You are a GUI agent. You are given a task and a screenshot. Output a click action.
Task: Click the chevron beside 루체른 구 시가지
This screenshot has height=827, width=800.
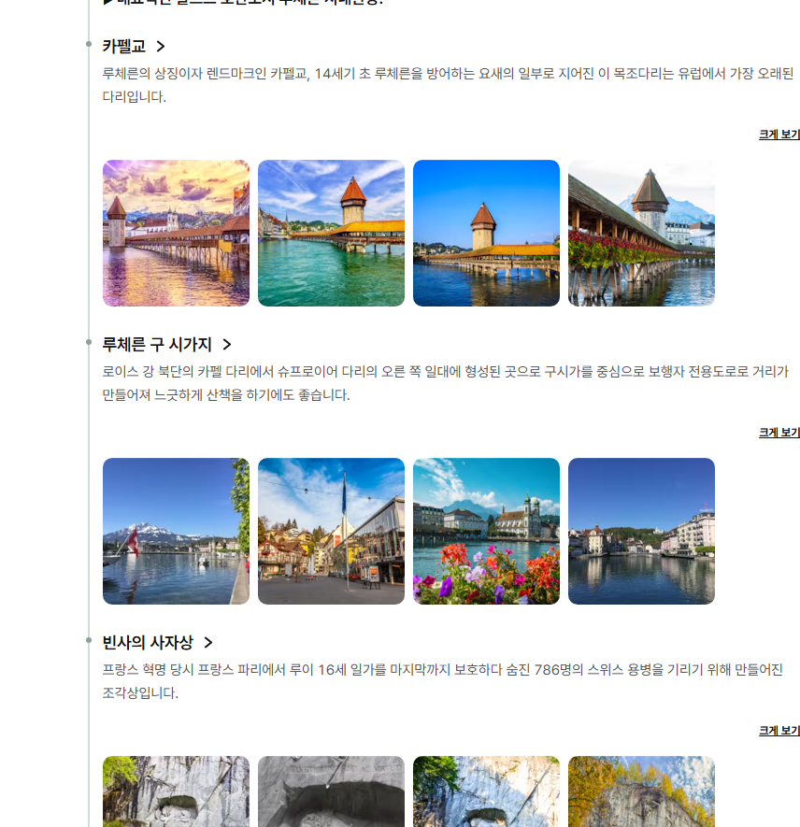pos(227,345)
